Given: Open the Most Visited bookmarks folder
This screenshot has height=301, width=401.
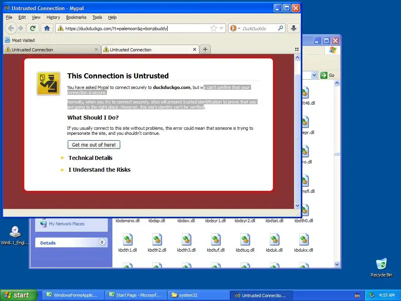Looking at the screenshot, I should tap(20, 40).
